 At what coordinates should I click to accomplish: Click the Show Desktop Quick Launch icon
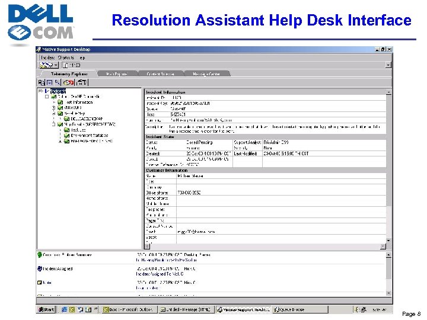(x=80, y=309)
